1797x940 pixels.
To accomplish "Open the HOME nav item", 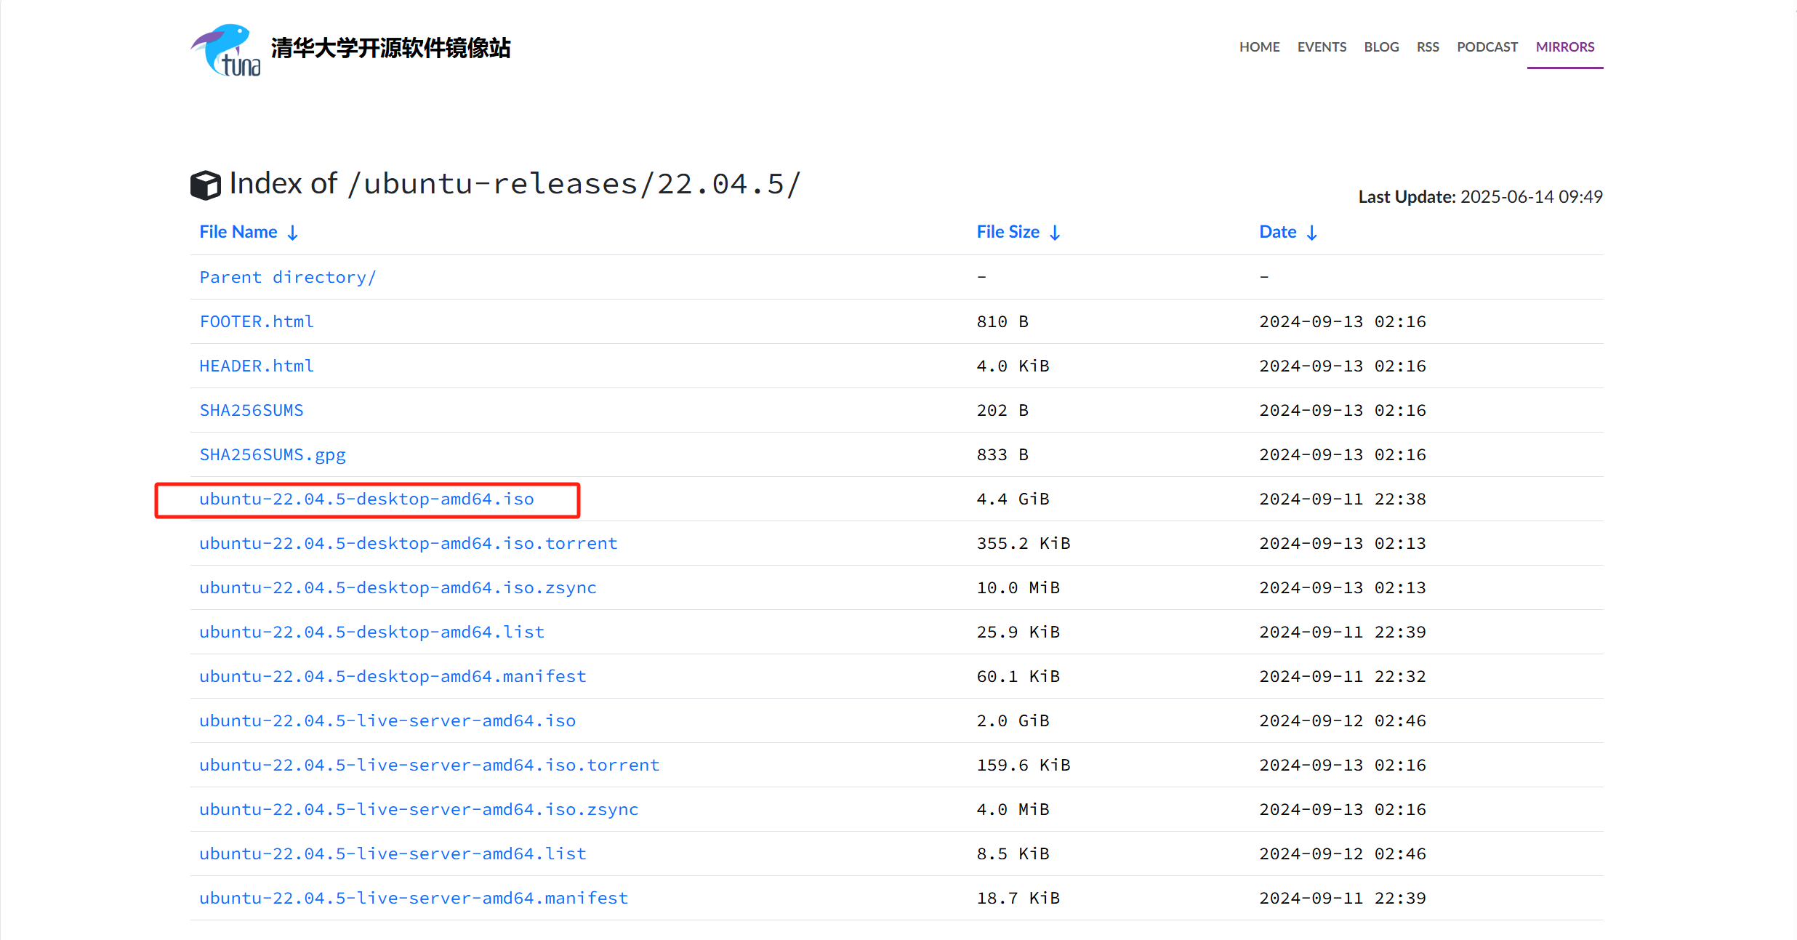I will [1260, 47].
